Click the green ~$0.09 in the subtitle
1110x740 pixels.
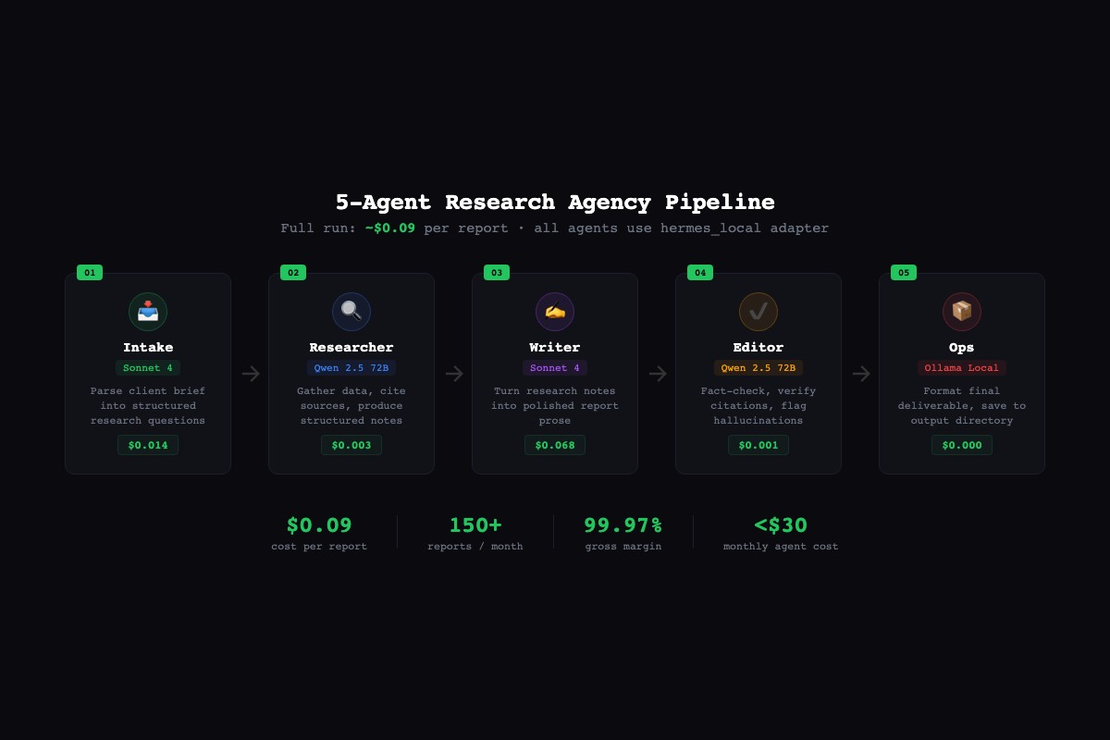click(x=389, y=228)
